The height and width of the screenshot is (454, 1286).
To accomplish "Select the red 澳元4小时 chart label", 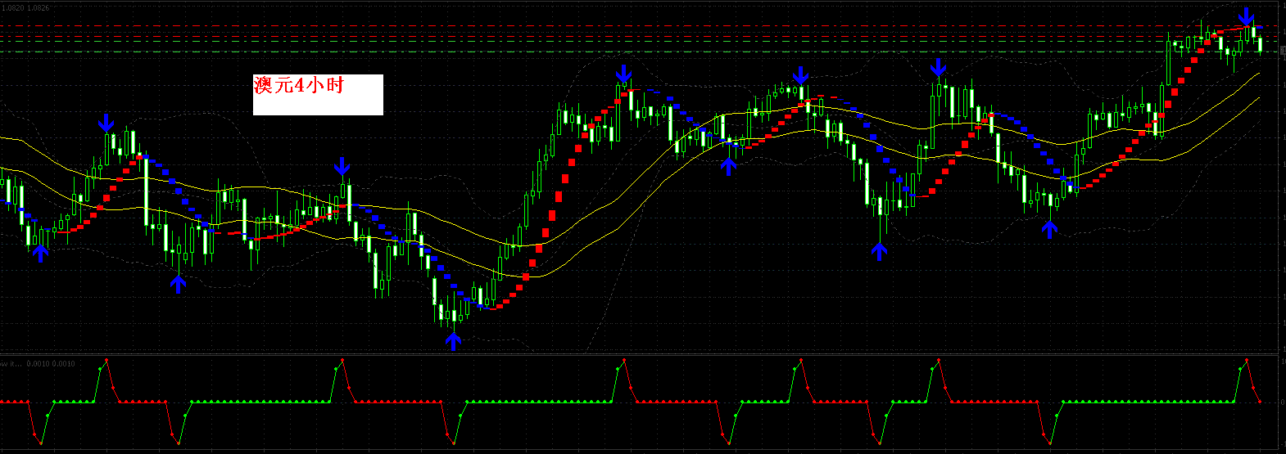I will 298,85.
